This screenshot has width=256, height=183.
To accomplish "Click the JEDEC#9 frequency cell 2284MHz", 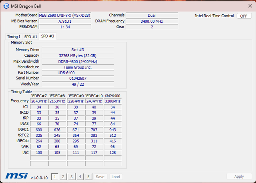I will point(76,101).
